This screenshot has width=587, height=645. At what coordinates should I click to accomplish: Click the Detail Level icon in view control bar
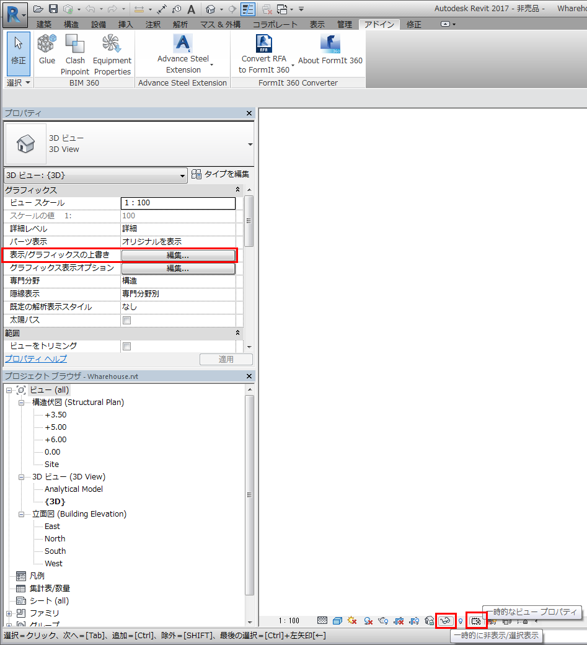322,620
